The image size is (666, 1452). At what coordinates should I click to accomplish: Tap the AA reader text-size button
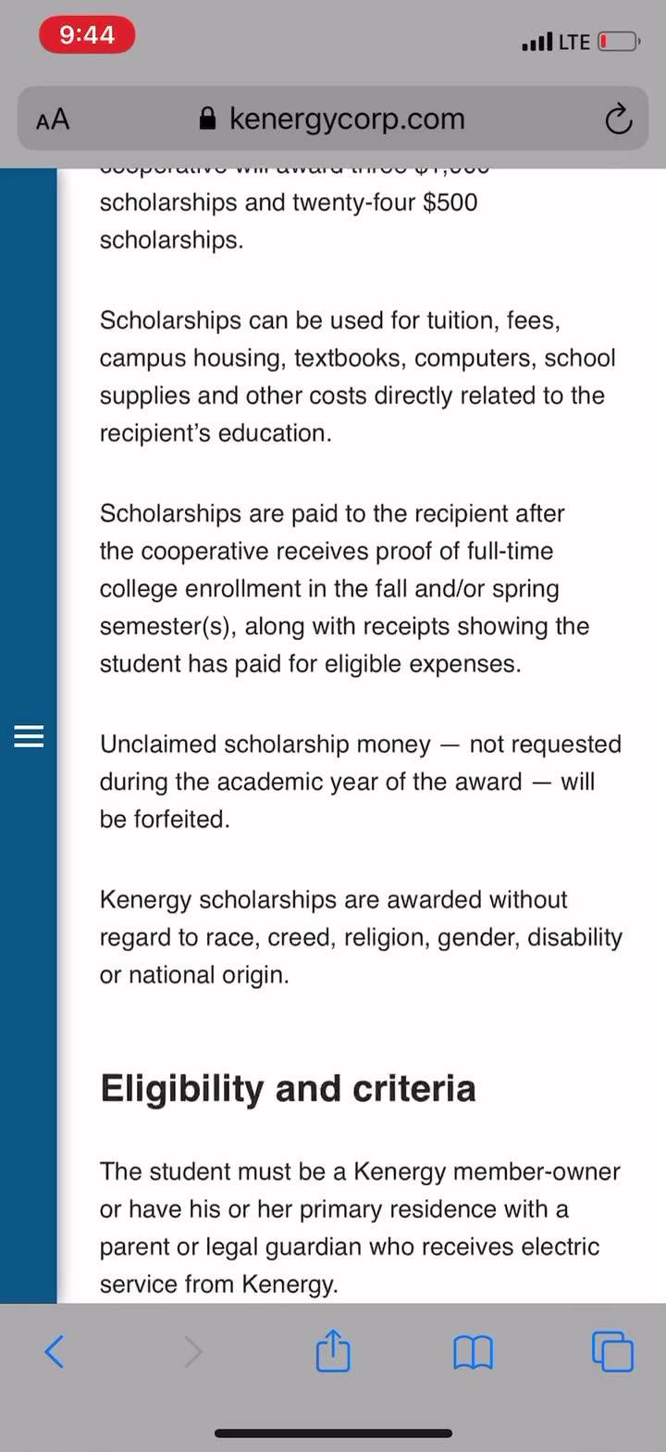click(53, 119)
